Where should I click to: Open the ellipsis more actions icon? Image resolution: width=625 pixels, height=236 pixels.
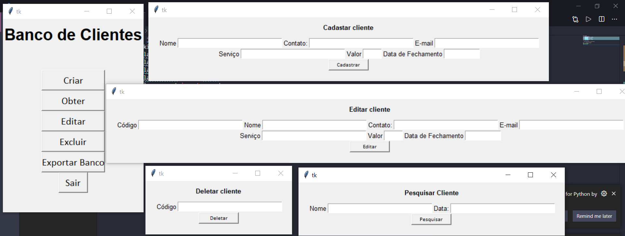point(615,19)
